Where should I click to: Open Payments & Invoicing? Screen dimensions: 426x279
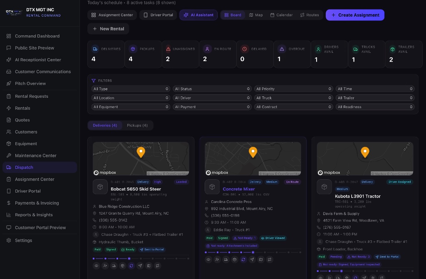click(x=40, y=203)
